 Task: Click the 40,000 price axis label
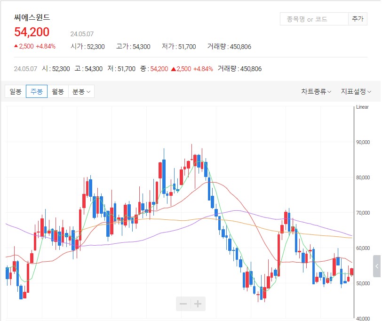click(x=362, y=319)
